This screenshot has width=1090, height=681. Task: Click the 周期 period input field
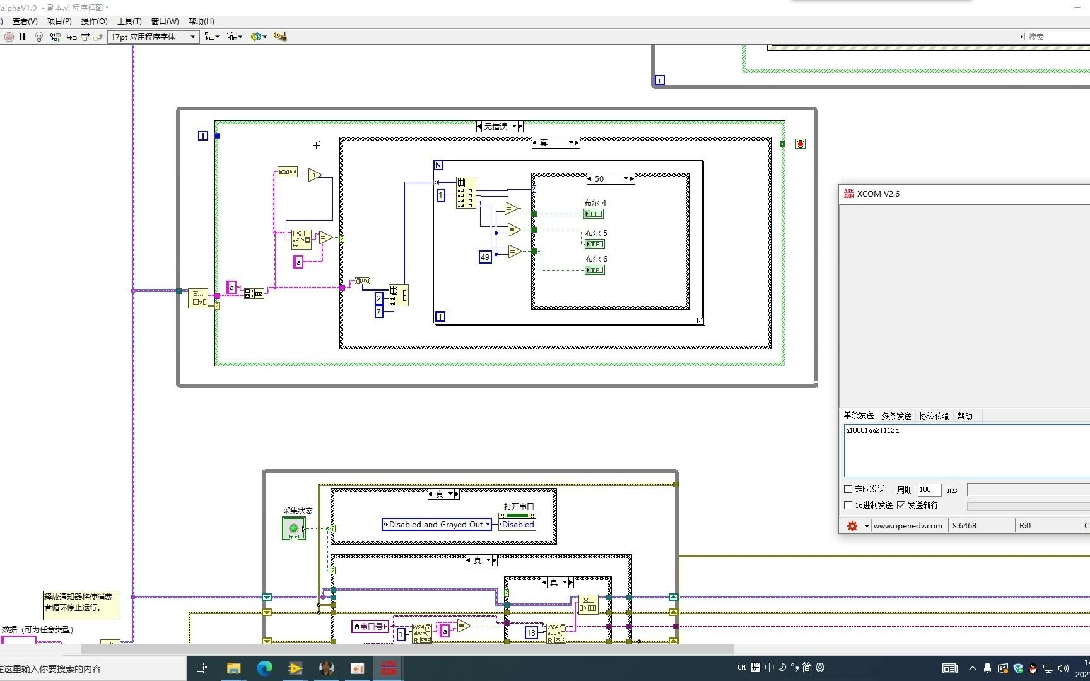[x=929, y=490]
